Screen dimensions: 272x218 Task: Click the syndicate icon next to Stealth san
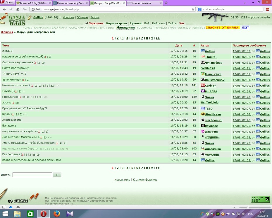click(203, 114)
